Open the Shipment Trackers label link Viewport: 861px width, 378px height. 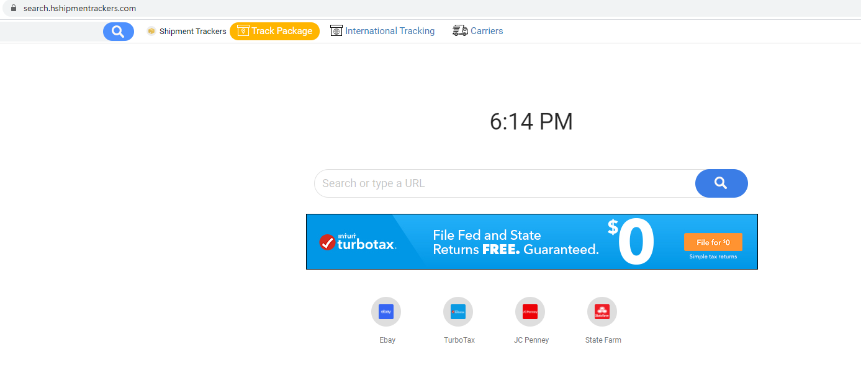192,31
